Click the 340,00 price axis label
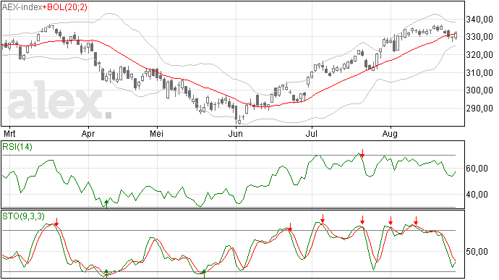 (479, 20)
